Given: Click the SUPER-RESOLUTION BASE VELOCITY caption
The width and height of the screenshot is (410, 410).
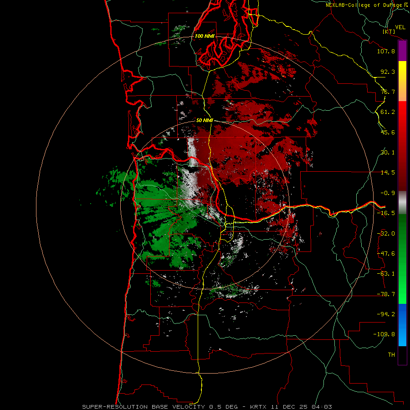Looking at the screenshot, I should (207, 407).
